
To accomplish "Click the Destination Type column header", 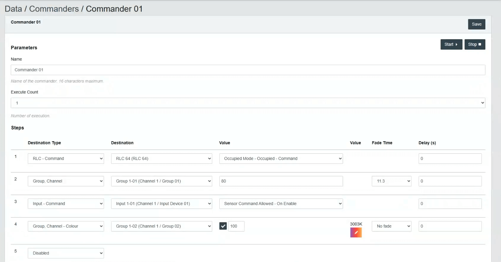I will tap(44, 143).
